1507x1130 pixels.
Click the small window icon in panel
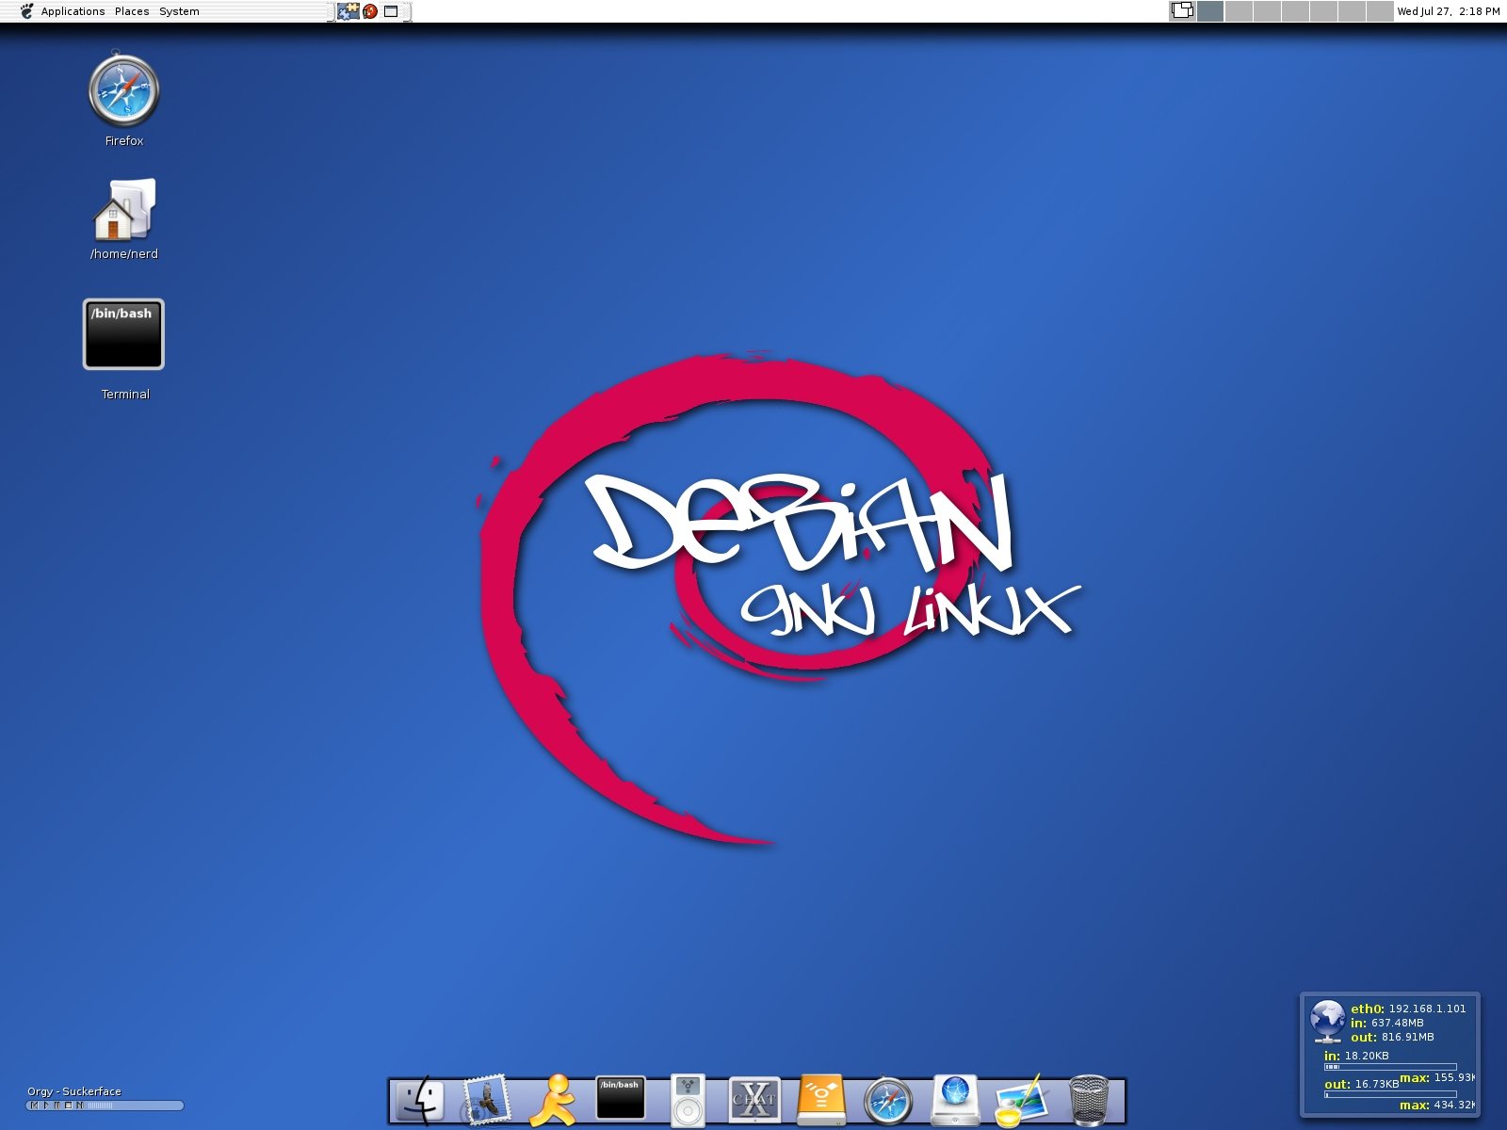pos(391,11)
